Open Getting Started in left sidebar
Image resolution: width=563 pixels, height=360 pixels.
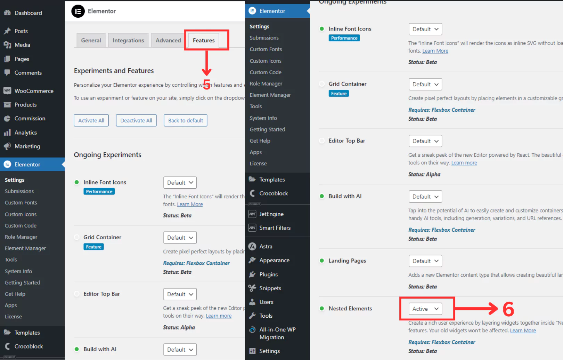tap(23, 283)
